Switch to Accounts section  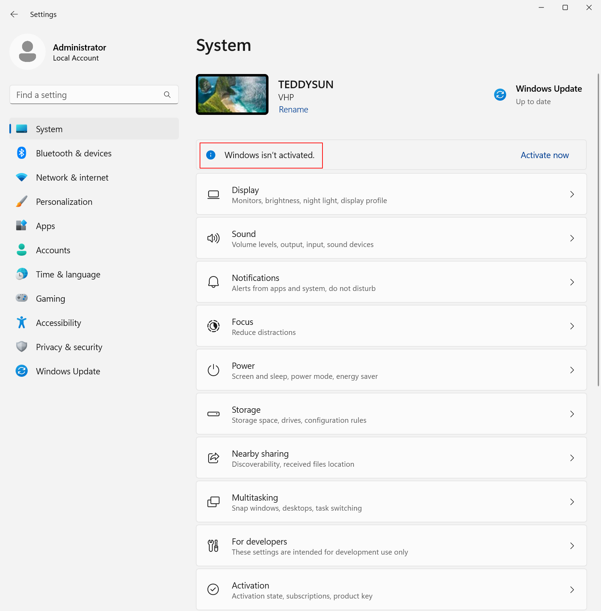coord(94,250)
